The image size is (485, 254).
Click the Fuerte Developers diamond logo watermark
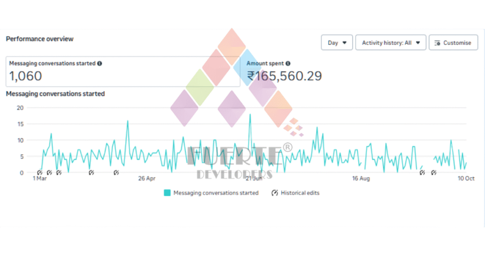[x=232, y=78]
